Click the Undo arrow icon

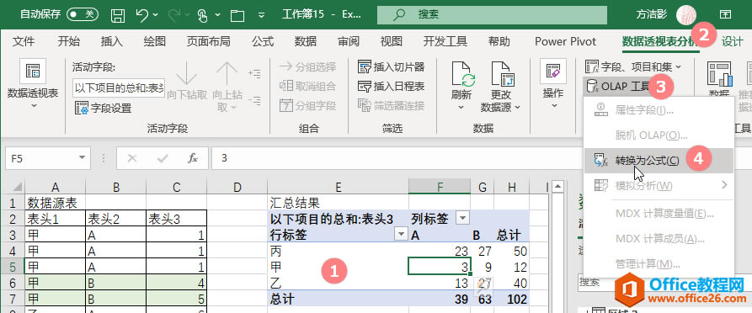142,15
